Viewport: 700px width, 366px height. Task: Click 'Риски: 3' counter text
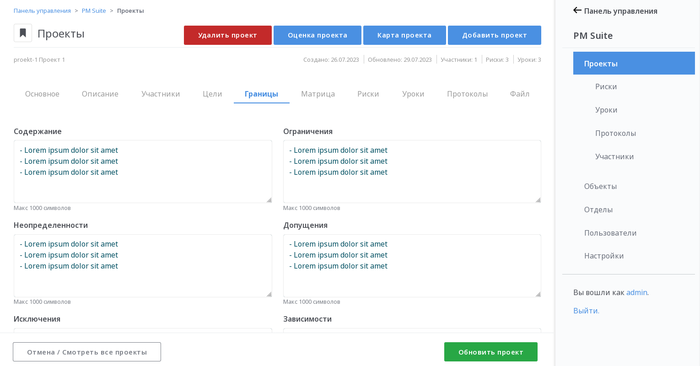coord(497,59)
